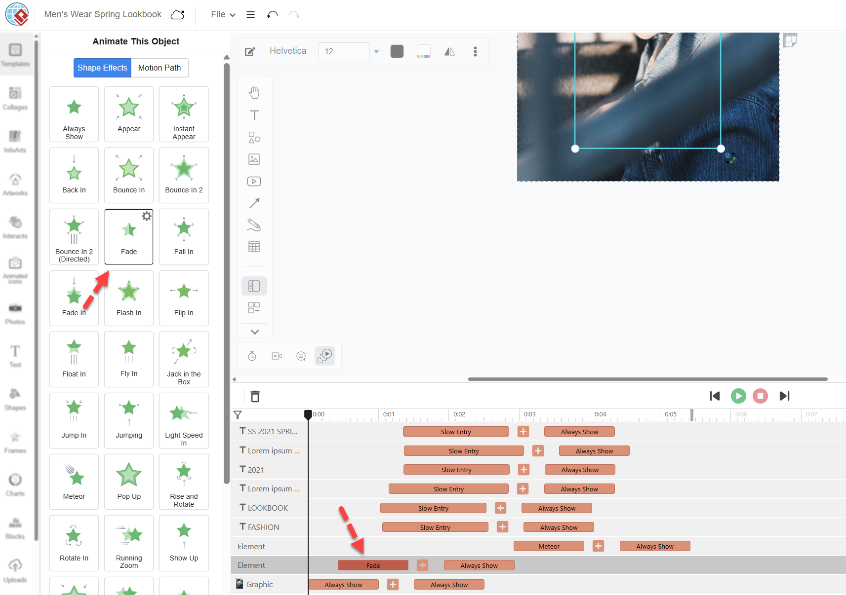Viewport: 846px width, 595px height.
Task: Expand more tools with the down chevron
Action: [x=254, y=332]
